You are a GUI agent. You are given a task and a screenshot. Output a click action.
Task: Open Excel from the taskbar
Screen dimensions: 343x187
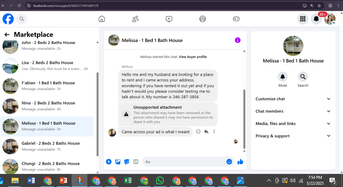[128, 180]
